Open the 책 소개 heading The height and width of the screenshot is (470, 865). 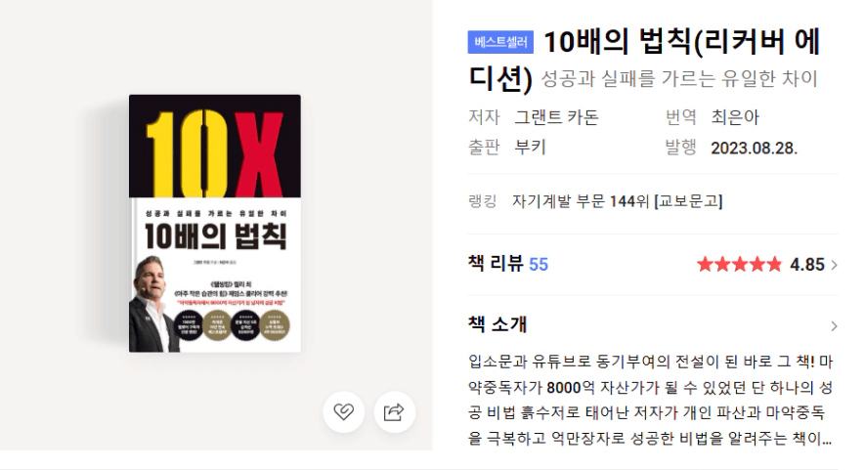click(497, 323)
